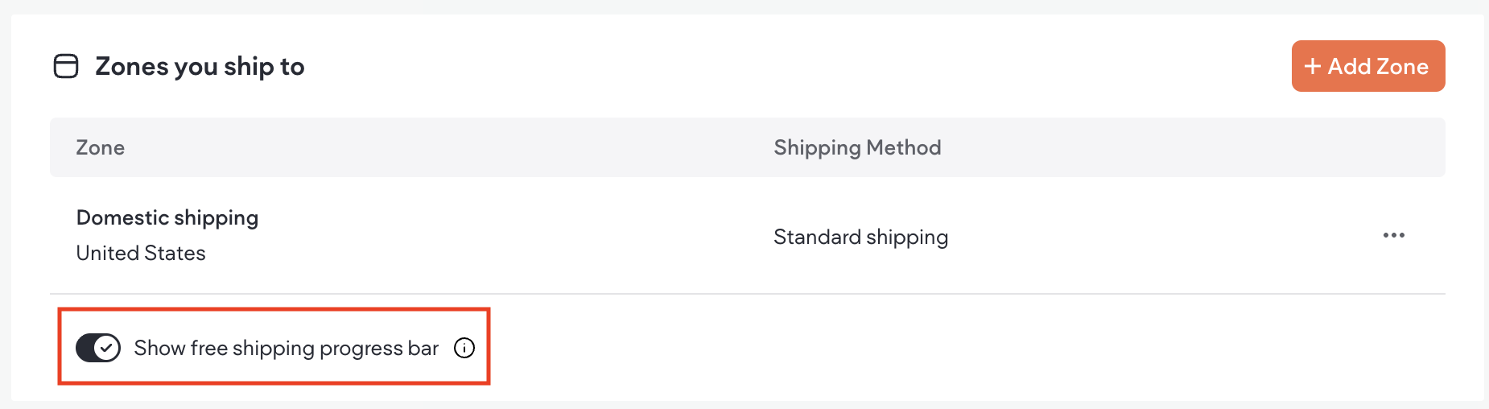Click the 'Show free shipping progress bar' label
Image resolution: width=1489 pixels, height=409 pixels.
(x=286, y=348)
